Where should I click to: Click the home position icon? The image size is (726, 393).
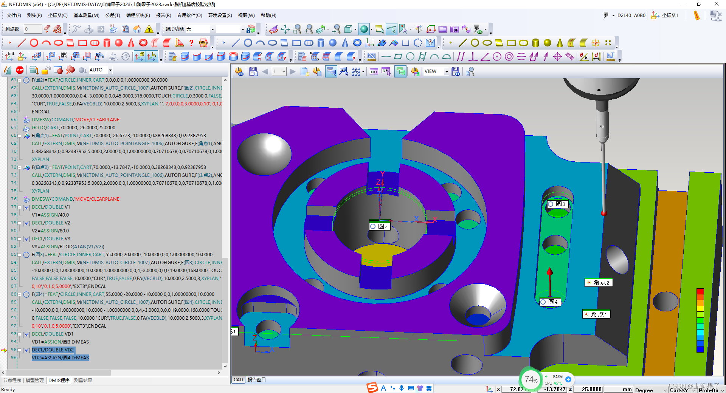137,29
